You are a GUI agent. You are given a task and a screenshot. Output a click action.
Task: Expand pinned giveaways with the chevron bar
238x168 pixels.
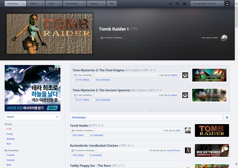click(x=150, y=110)
